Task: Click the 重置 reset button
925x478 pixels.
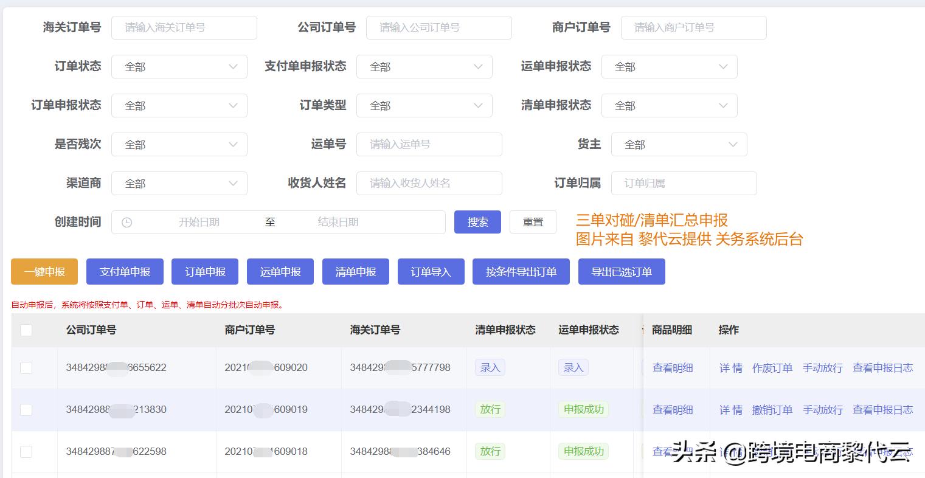Action: click(x=533, y=222)
